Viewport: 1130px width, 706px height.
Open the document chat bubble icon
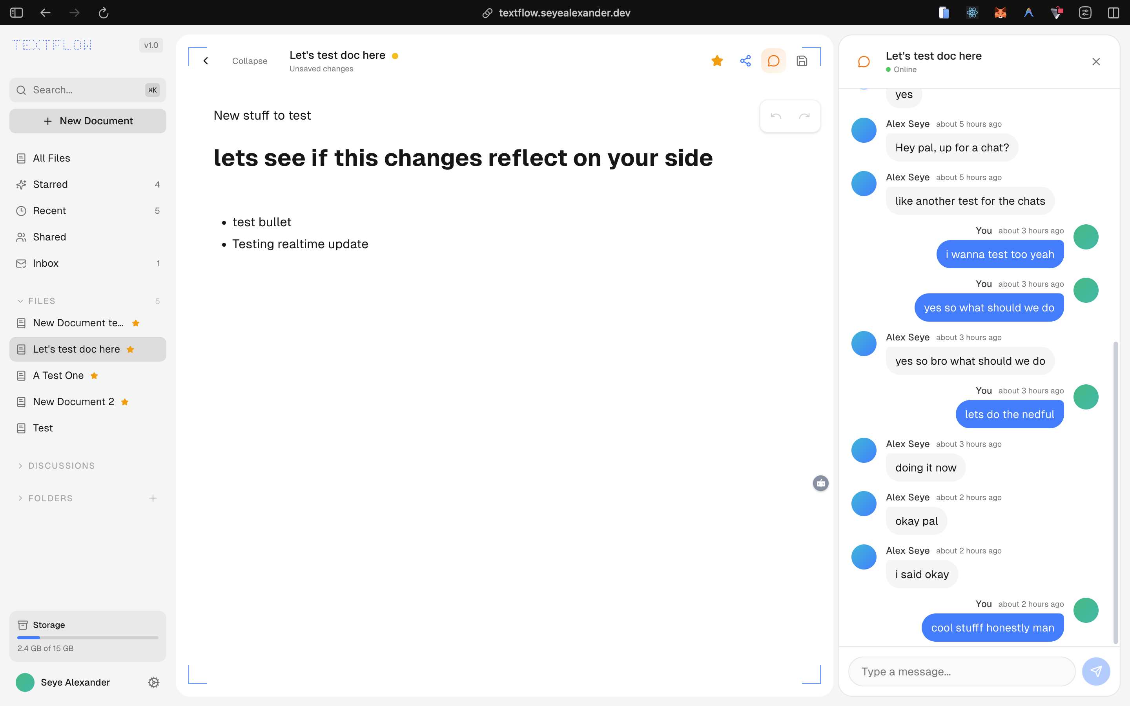[x=773, y=61]
